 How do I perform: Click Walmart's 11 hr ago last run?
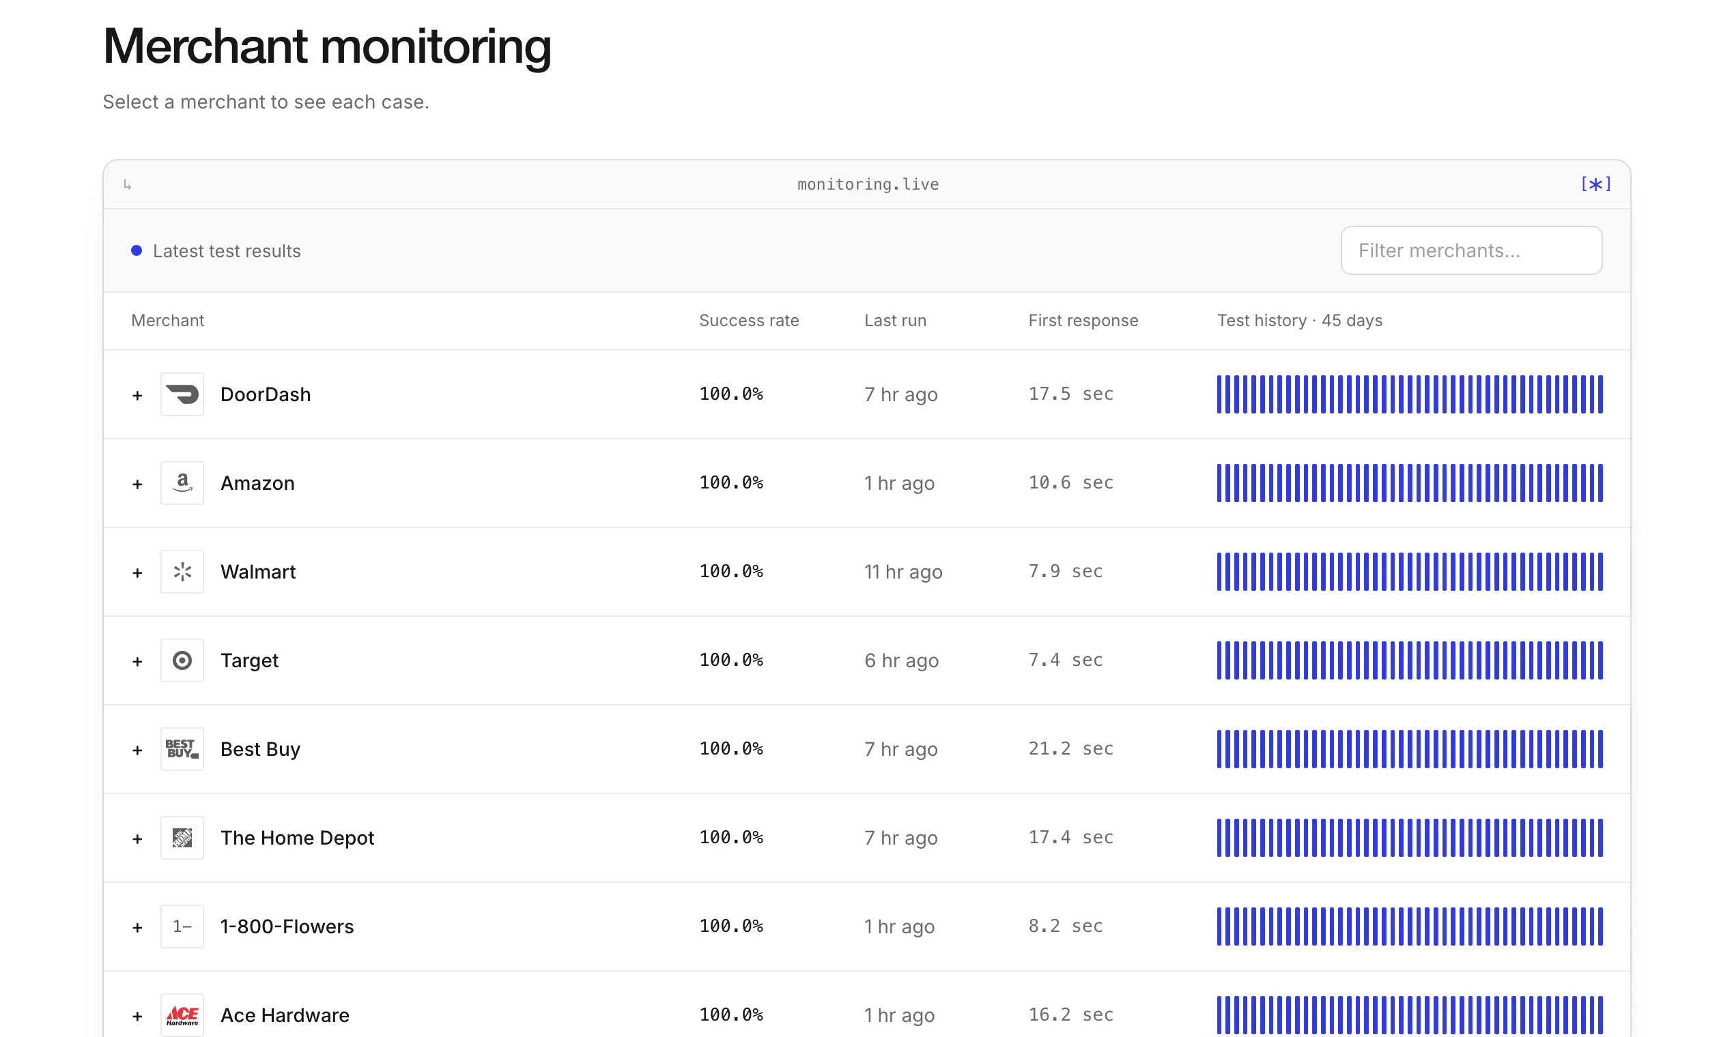coord(903,572)
